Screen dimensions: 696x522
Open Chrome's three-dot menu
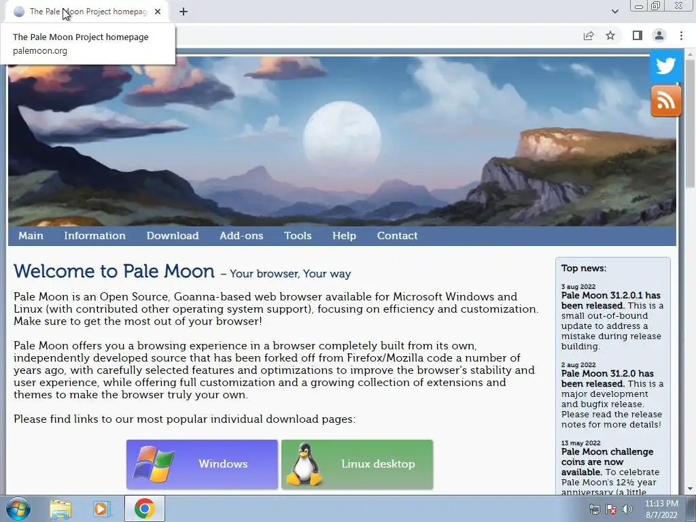click(x=681, y=35)
